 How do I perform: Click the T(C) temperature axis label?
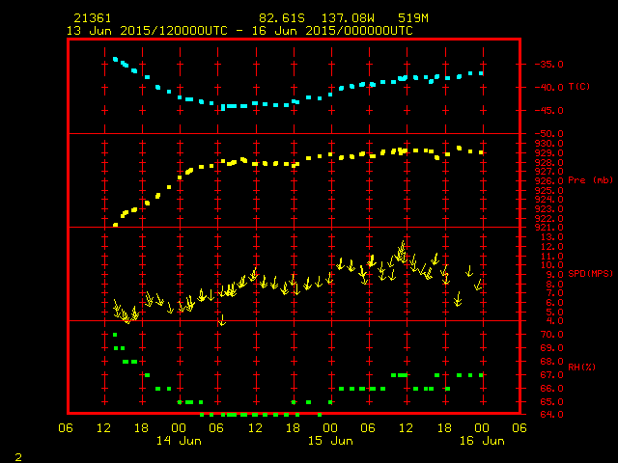(578, 87)
